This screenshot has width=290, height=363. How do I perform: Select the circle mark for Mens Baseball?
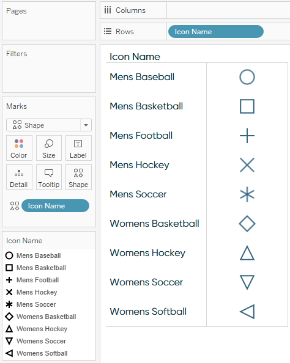coord(247,77)
